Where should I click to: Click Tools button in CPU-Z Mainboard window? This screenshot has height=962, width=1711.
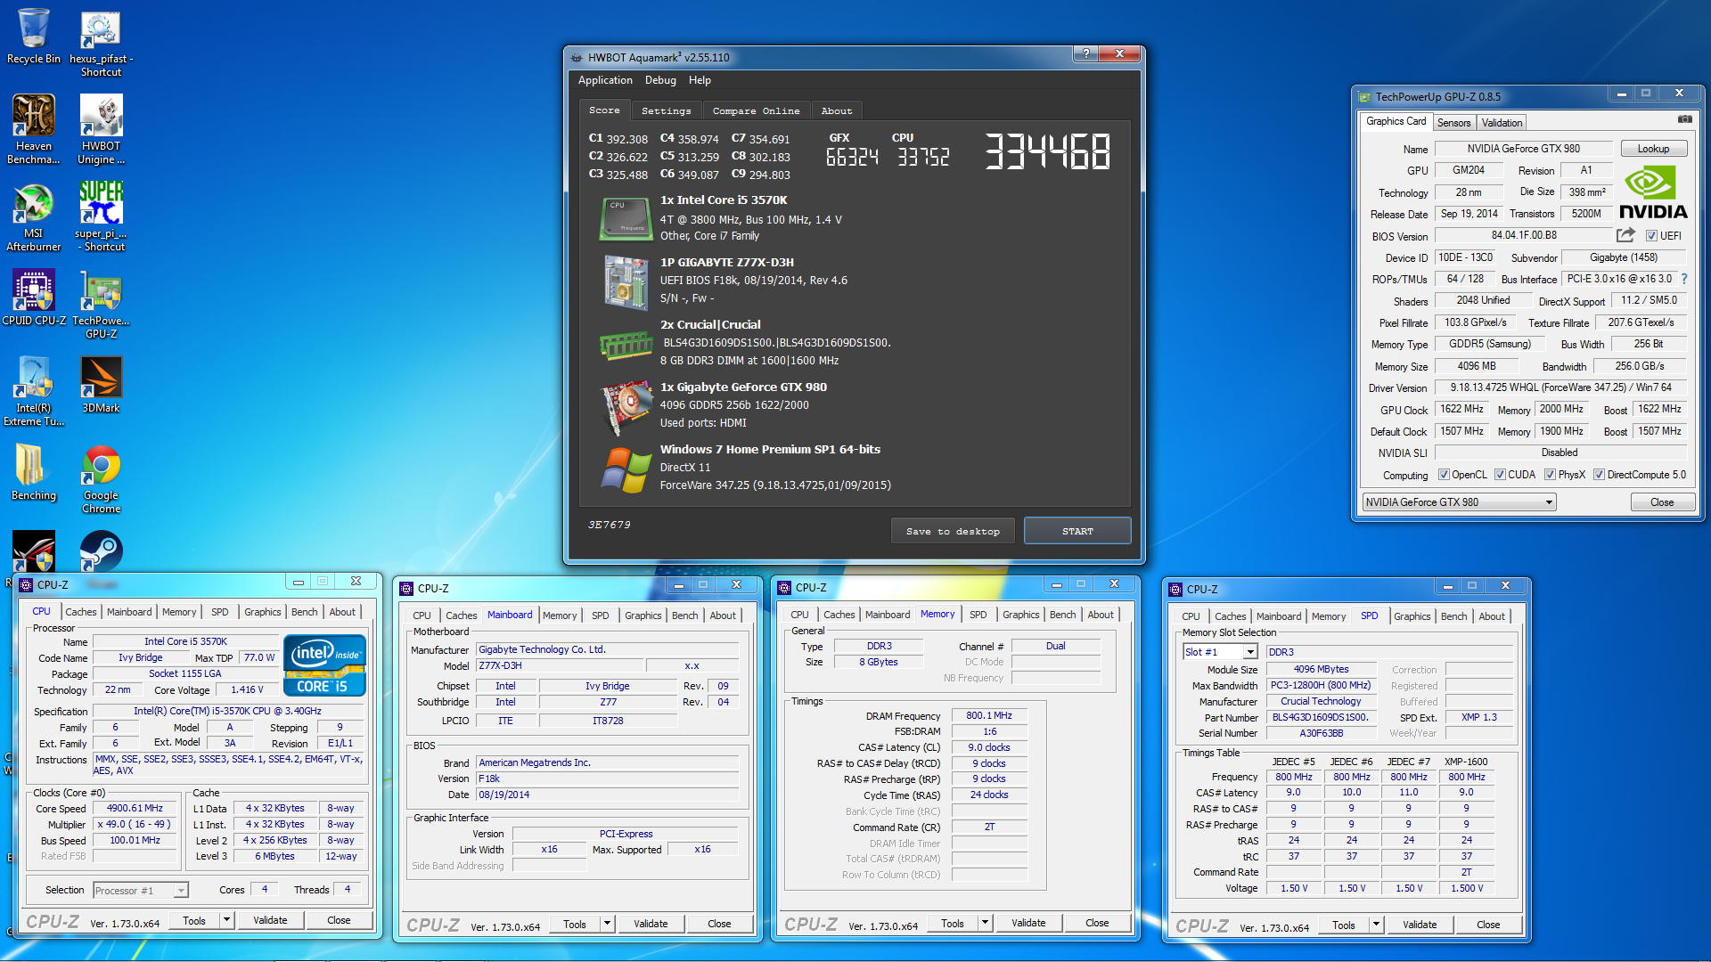pyautogui.click(x=575, y=924)
